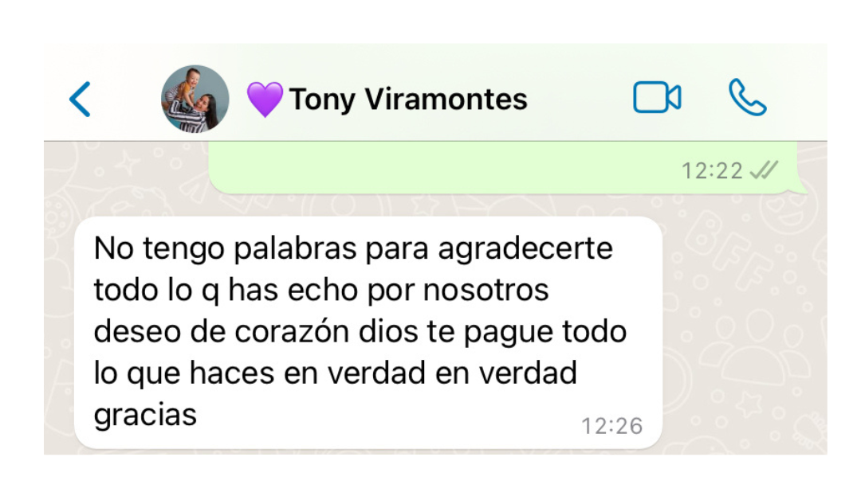Open the contact's round profile photo
Viewport: 861px width, 500px height.
click(195, 100)
